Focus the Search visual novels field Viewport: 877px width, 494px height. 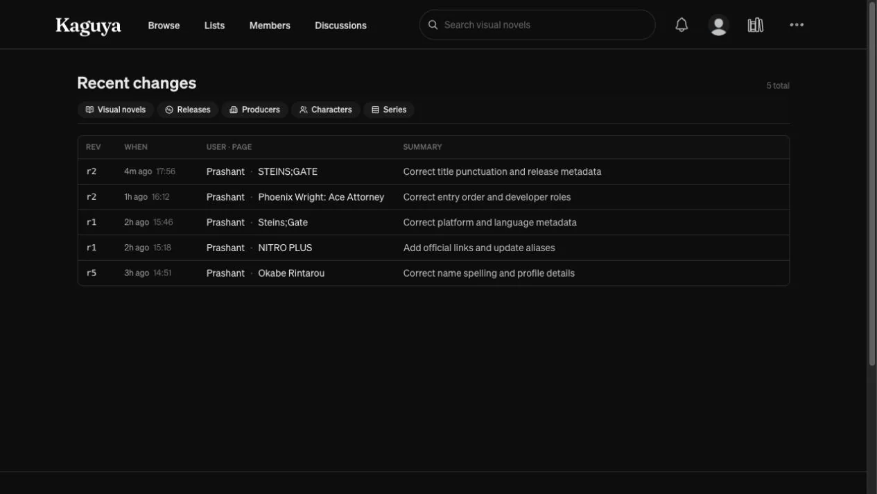click(537, 25)
